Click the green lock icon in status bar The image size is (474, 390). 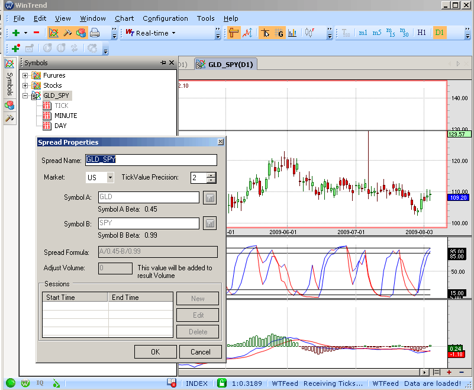[222, 383]
